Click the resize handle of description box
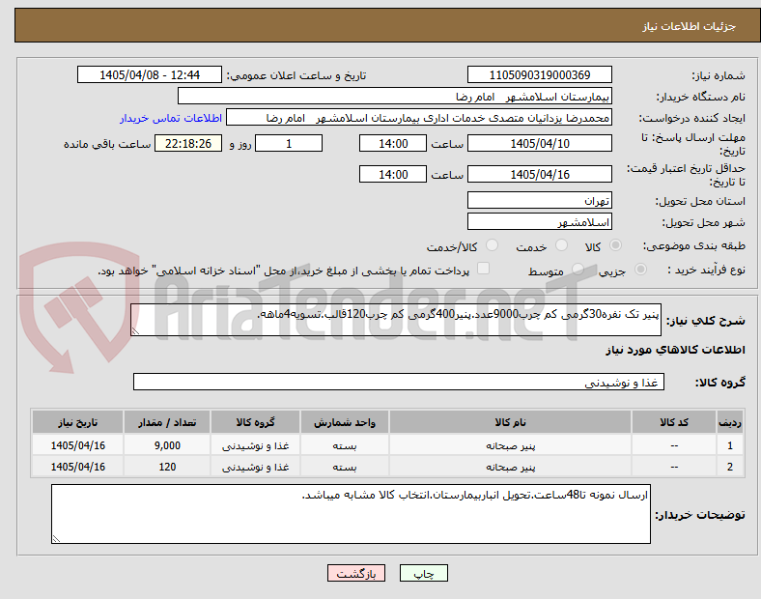 (135, 331)
